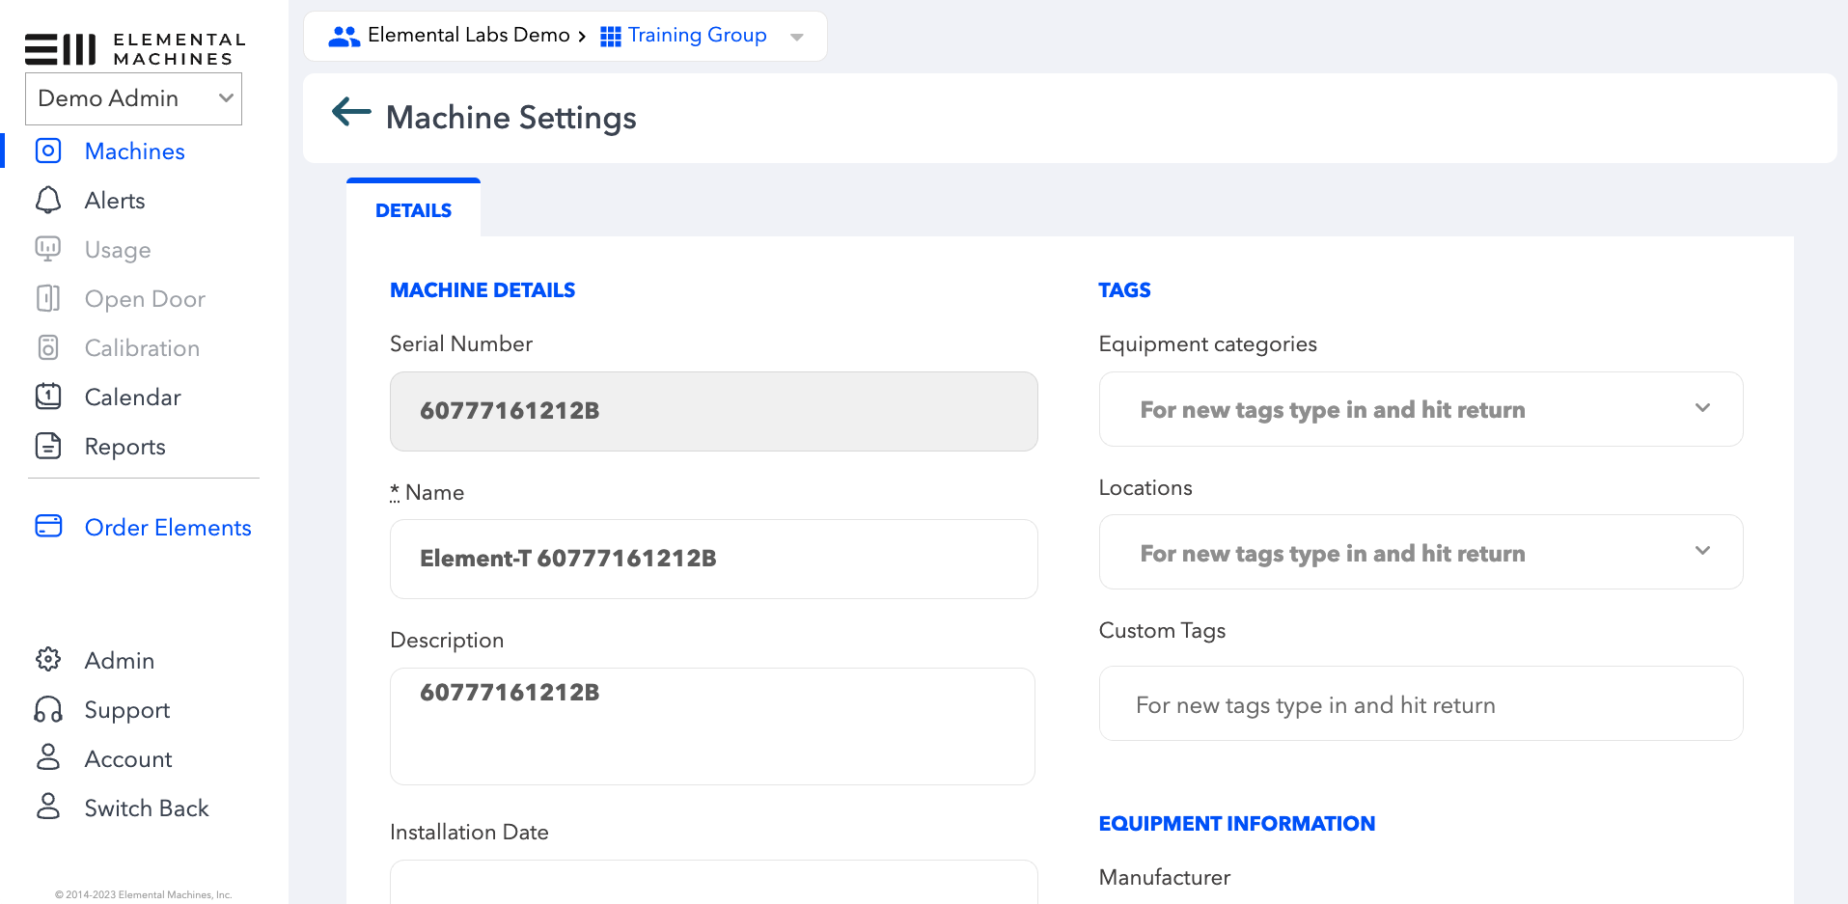Expand the Equipment categories chevron

[1702, 408]
